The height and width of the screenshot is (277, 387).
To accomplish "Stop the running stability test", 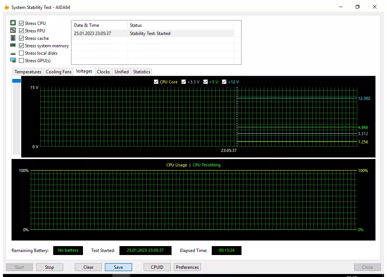I will click(49, 267).
